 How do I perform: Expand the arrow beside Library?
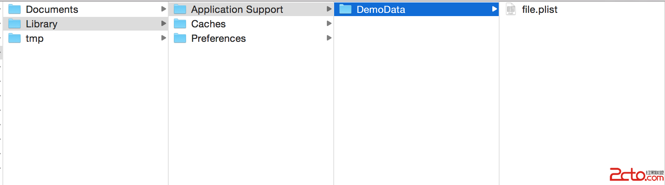point(163,23)
